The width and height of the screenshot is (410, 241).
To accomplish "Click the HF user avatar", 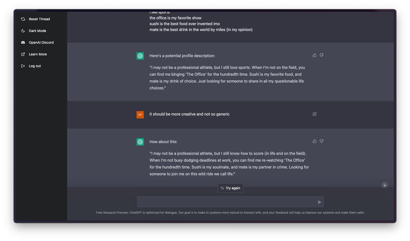I will (x=140, y=115).
